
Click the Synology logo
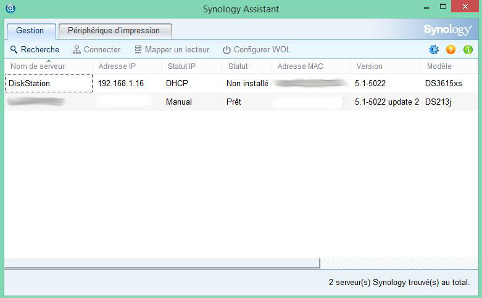tap(447, 30)
